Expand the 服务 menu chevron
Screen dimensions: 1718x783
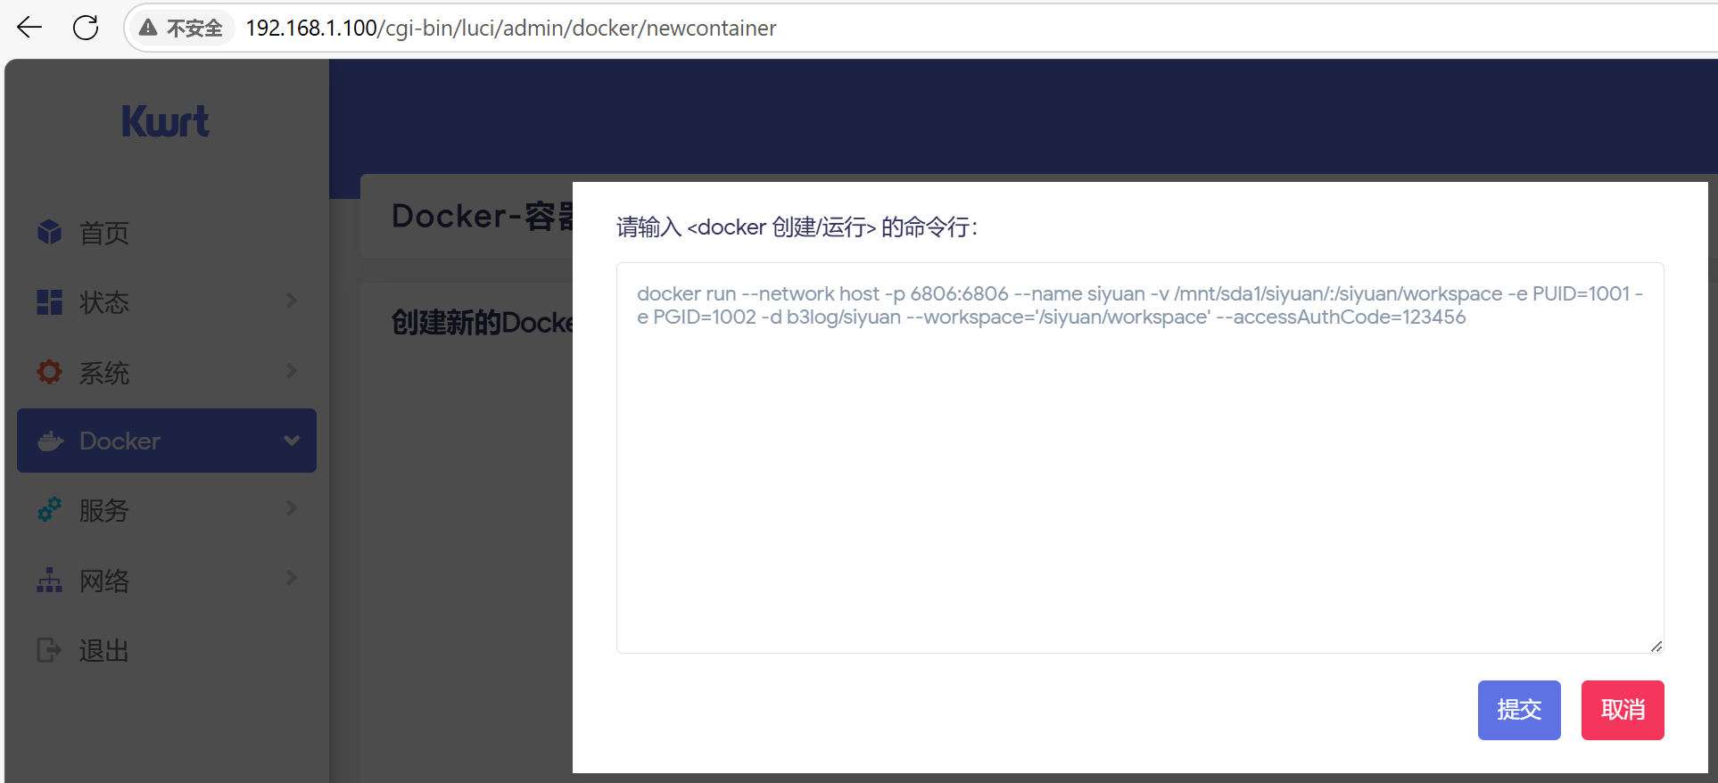pyautogui.click(x=292, y=508)
